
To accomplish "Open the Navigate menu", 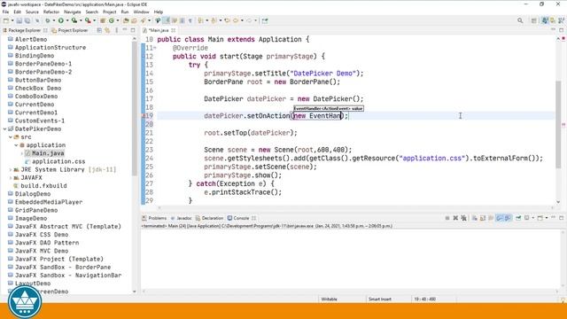I will [x=73, y=12].
